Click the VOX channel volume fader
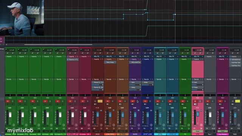Image resolution: width=242 pixels, height=136 pixels. coord(197,114)
